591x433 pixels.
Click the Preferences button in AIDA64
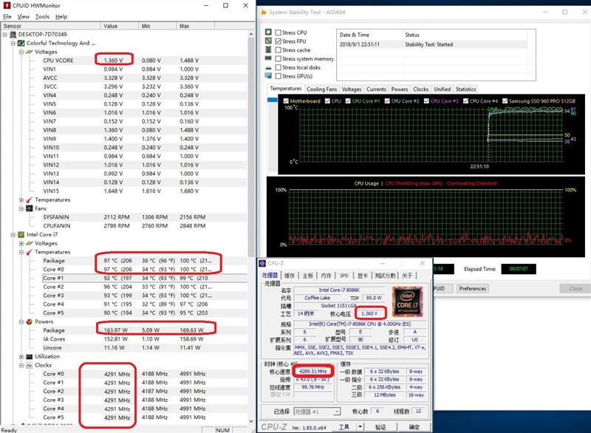pyautogui.click(x=473, y=288)
